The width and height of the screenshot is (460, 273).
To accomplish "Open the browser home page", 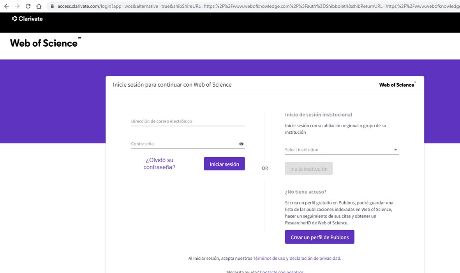I will (x=39, y=6).
